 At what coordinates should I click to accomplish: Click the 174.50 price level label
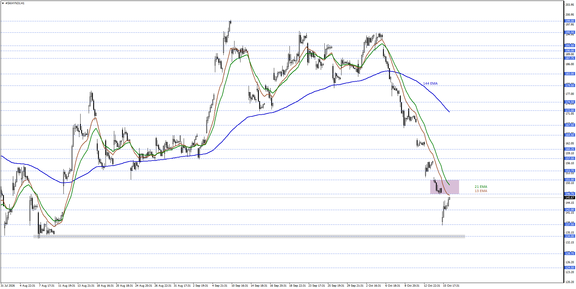569,102
